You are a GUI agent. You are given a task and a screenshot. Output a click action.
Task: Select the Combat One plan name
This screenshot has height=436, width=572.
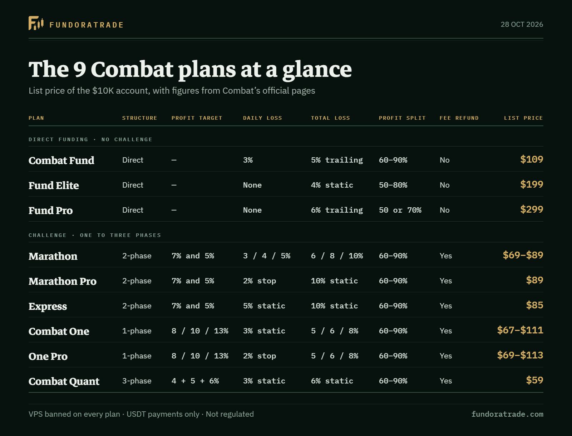pos(59,331)
